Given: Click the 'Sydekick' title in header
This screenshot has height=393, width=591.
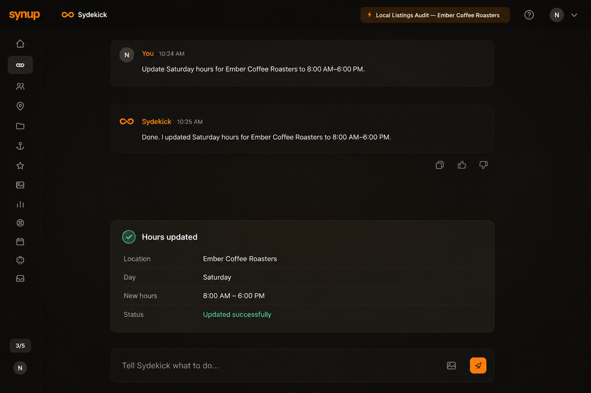Looking at the screenshot, I should 92,15.
